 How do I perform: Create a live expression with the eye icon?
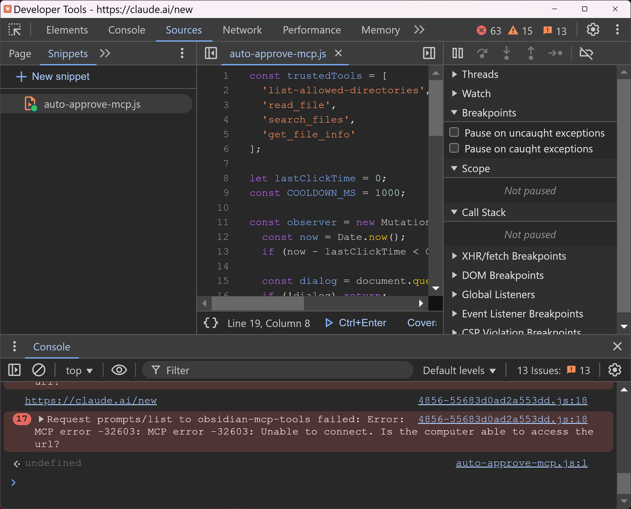(x=119, y=370)
